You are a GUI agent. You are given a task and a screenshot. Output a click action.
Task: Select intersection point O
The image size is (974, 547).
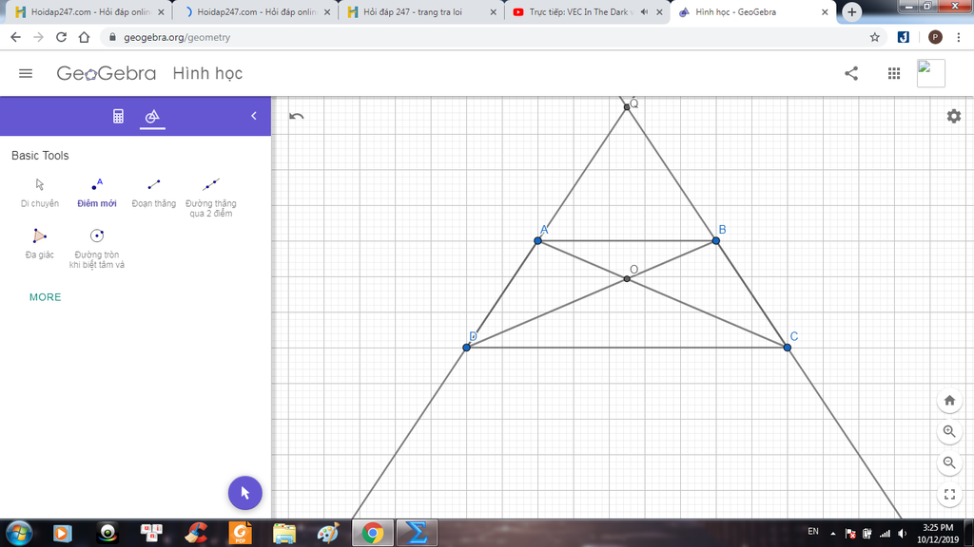627,279
